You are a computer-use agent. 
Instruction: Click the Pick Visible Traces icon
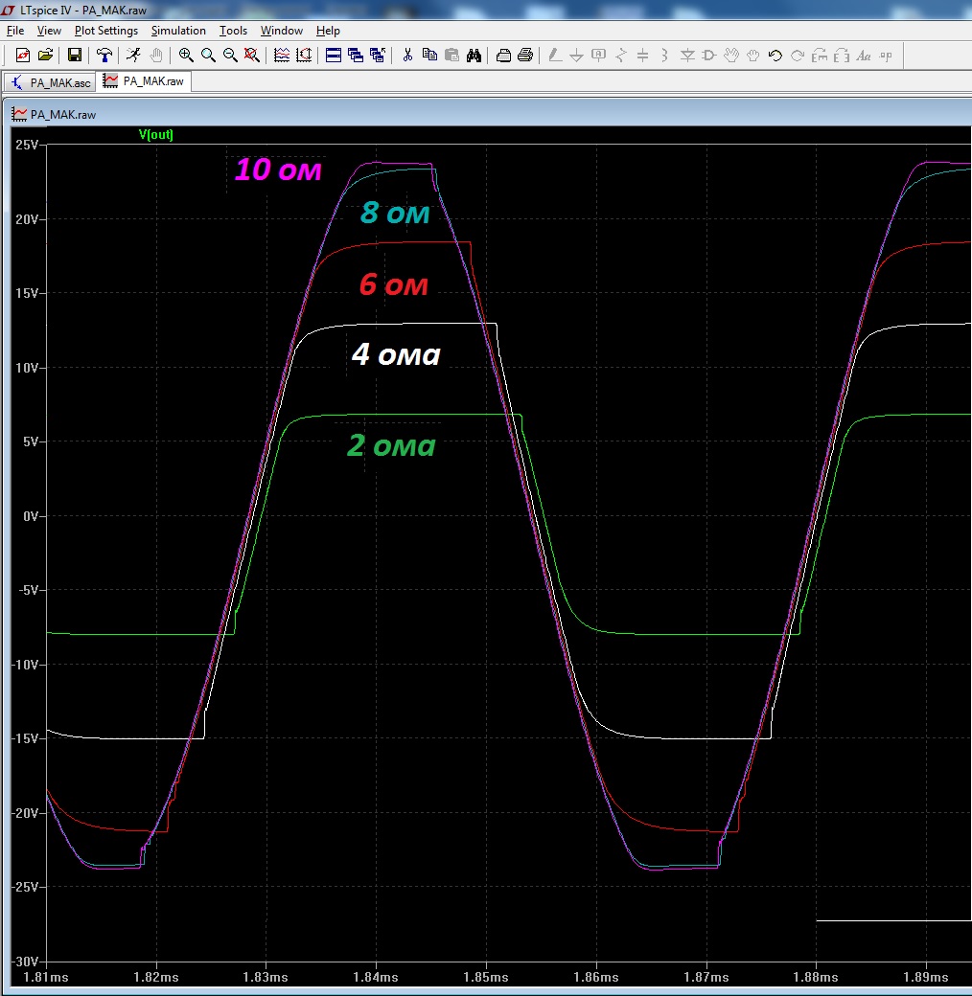click(282, 56)
